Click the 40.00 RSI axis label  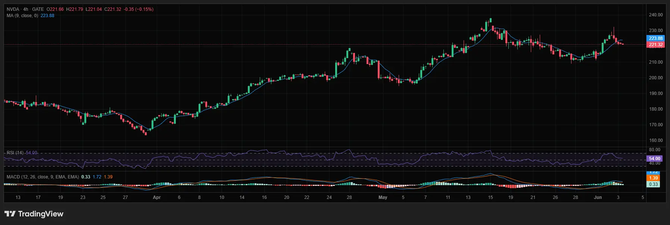coord(655,163)
